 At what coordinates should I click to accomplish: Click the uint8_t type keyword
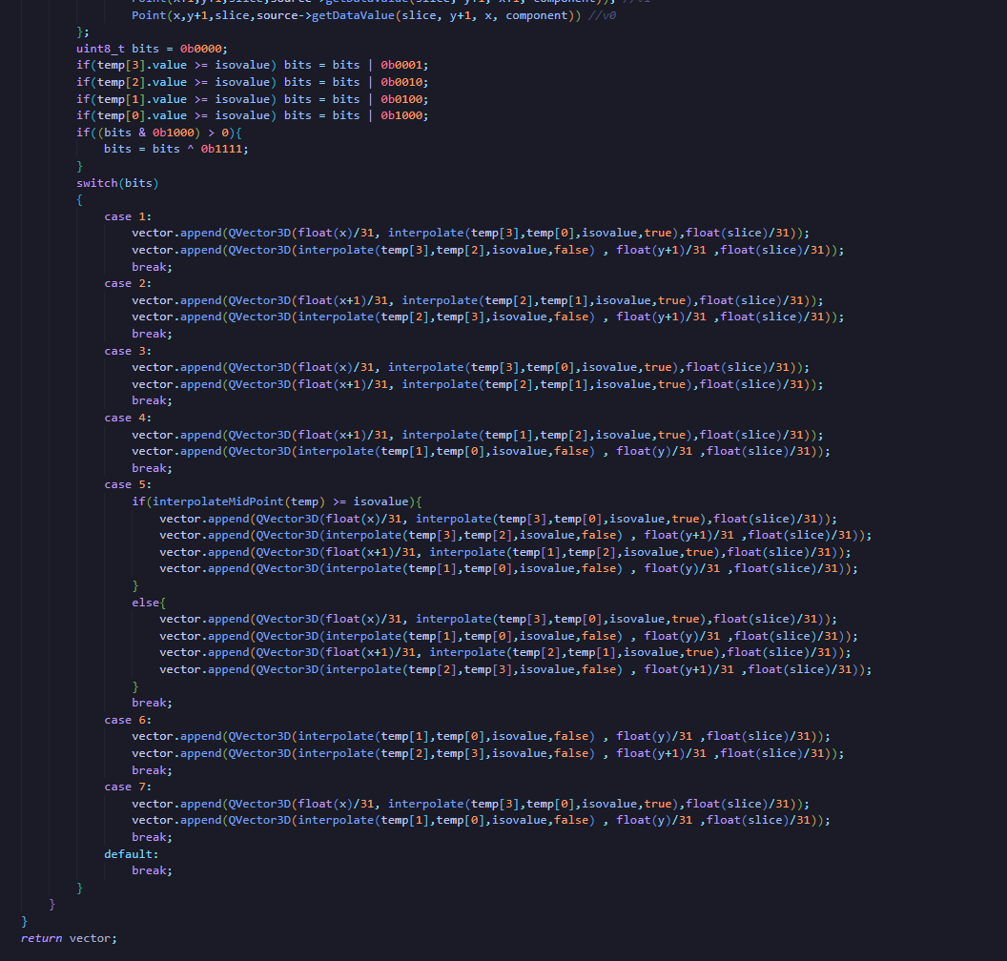coord(100,49)
